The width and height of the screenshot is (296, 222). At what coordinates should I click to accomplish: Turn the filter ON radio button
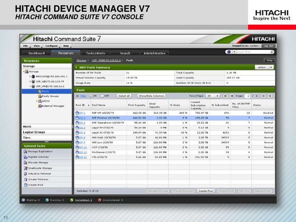pos(91,96)
